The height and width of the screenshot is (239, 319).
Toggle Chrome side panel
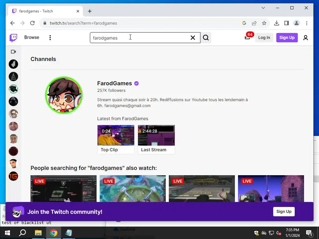coord(287,23)
